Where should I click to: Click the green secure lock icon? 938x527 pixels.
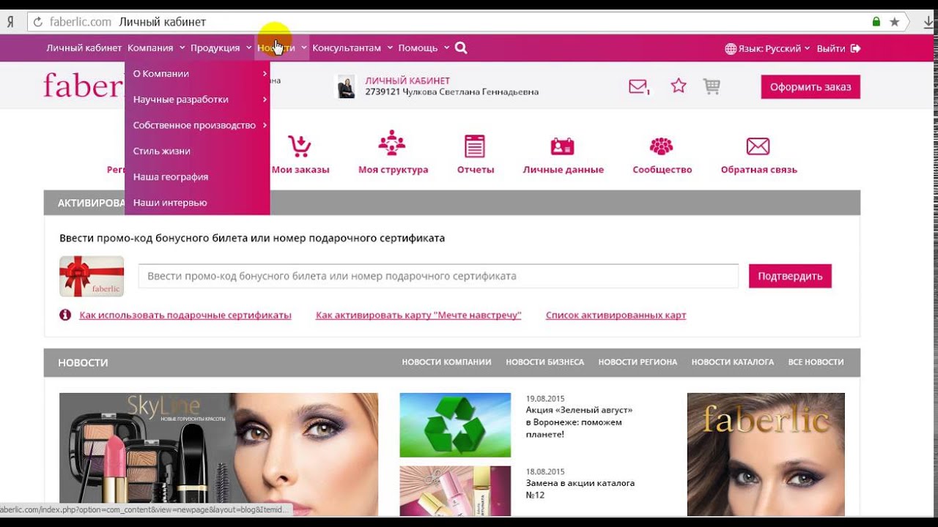[x=876, y=22]
